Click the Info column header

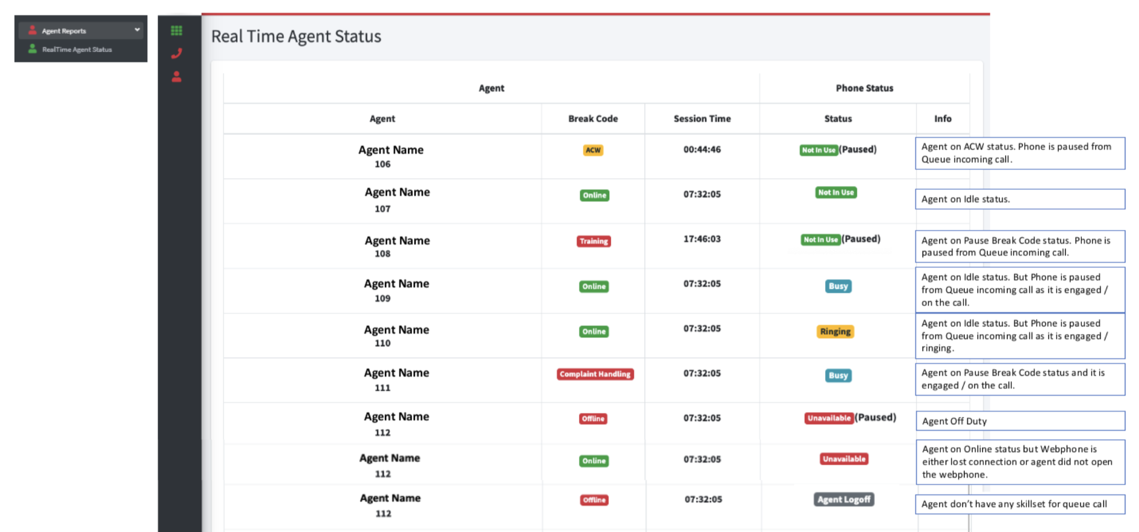pyautogui.click(x=943, y=119)
